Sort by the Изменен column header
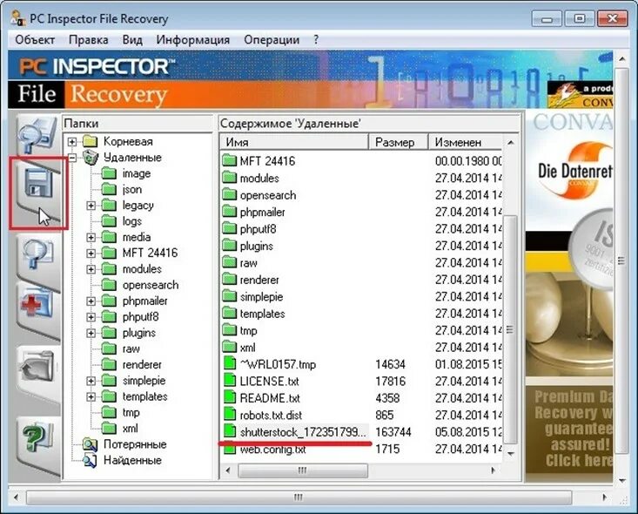The height and width of the screenshot is (514, 638). tap(466, 142)
